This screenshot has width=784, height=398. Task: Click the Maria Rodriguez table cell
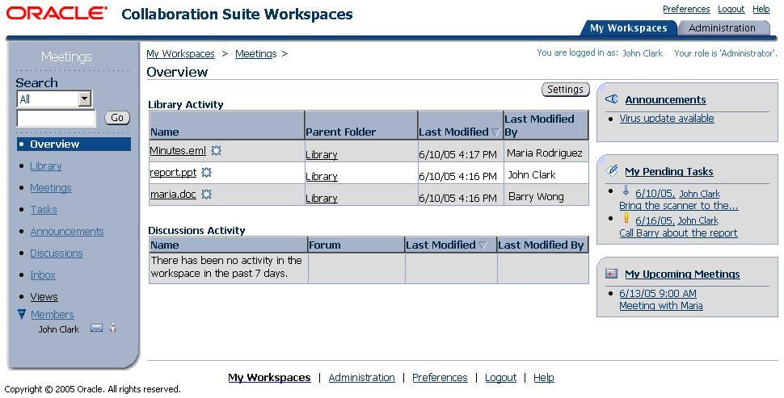pyautogui.click(x=546, y=151)
